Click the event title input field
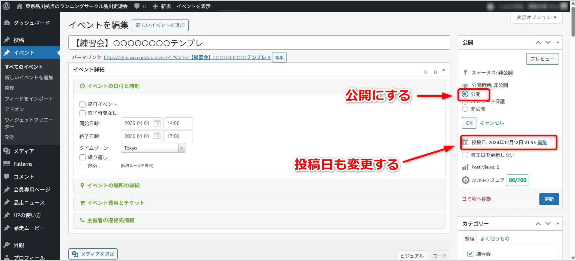576x261 pixels. tap(259, 43)
